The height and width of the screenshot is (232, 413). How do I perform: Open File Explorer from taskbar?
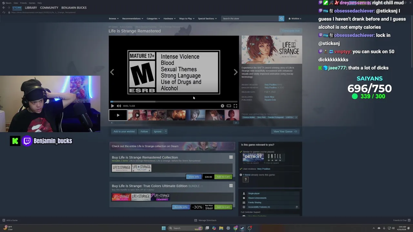(221, 228)
